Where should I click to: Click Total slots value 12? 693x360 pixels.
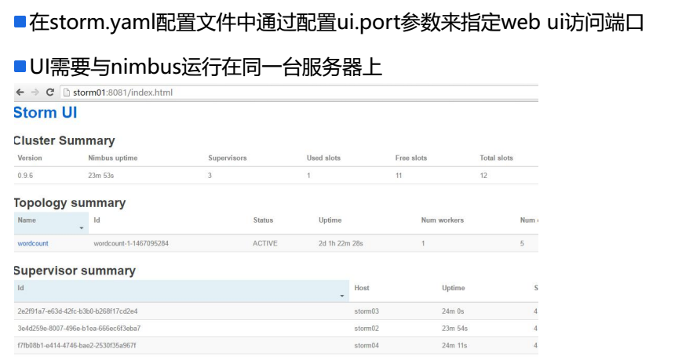tap(483, 176)
